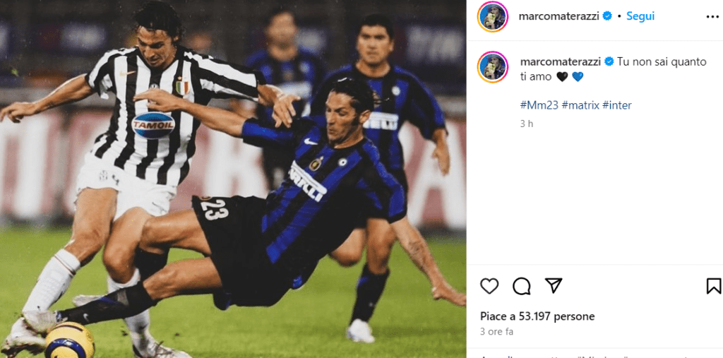Open marcomaterazzi username in caption
This screenshot has height=358, width=723.
(560, 62)
